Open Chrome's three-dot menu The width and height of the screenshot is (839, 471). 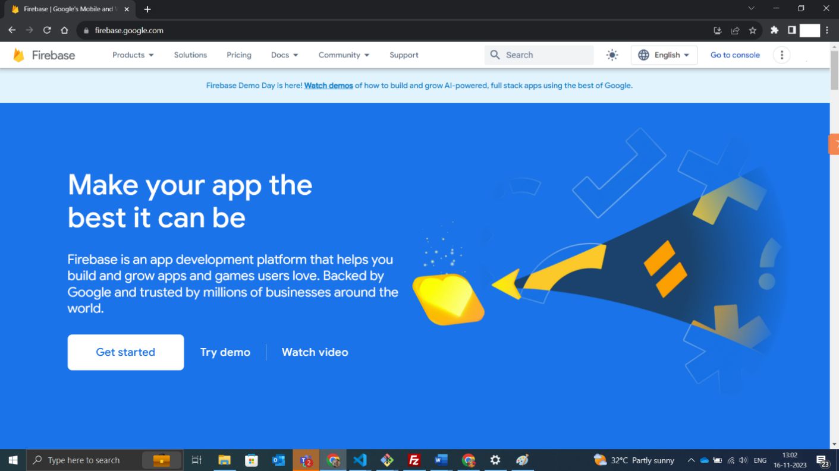[x=827, y=30]
